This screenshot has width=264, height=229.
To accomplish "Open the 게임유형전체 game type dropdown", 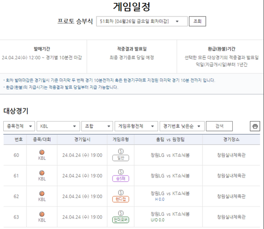I will 136,126.
